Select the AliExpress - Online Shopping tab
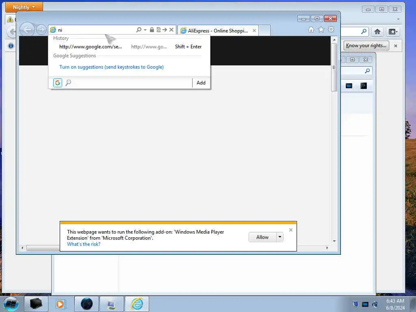 point(218,30)
